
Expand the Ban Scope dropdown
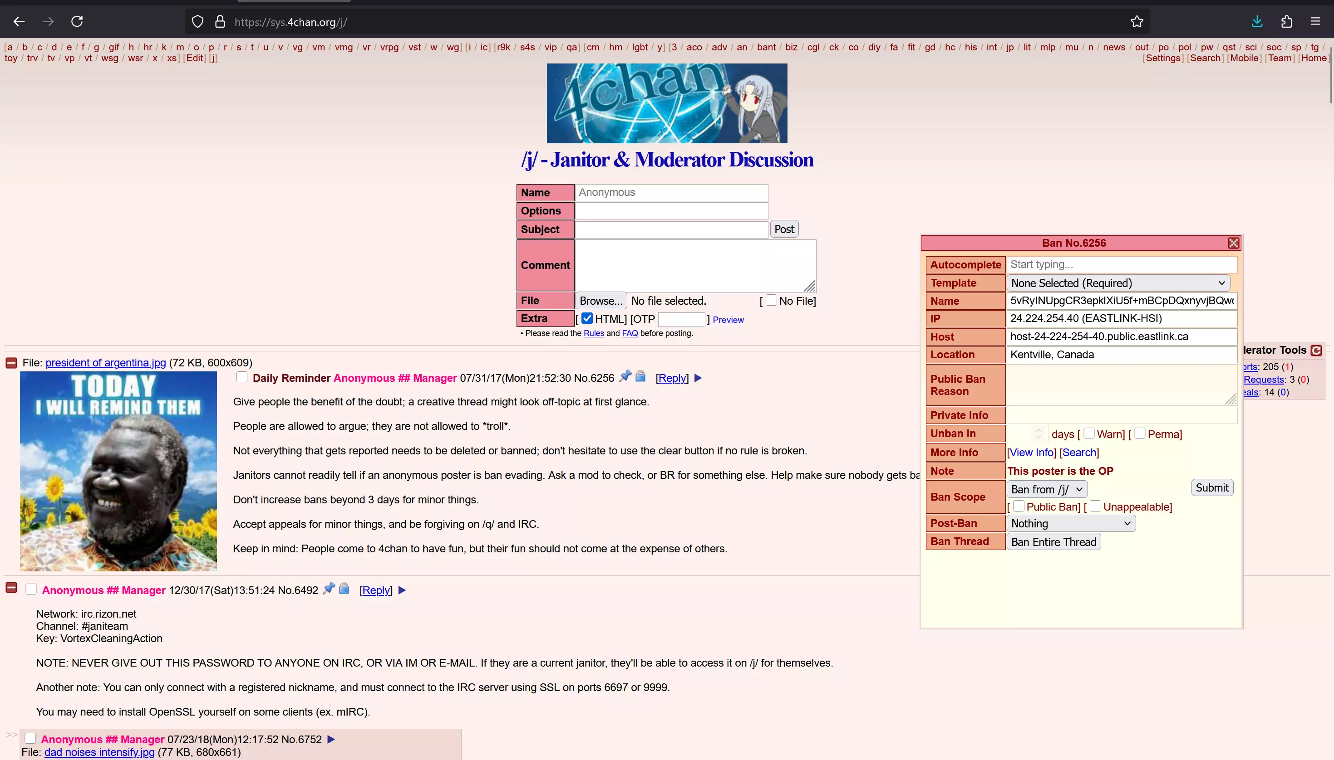click(x=1047, y=489)
